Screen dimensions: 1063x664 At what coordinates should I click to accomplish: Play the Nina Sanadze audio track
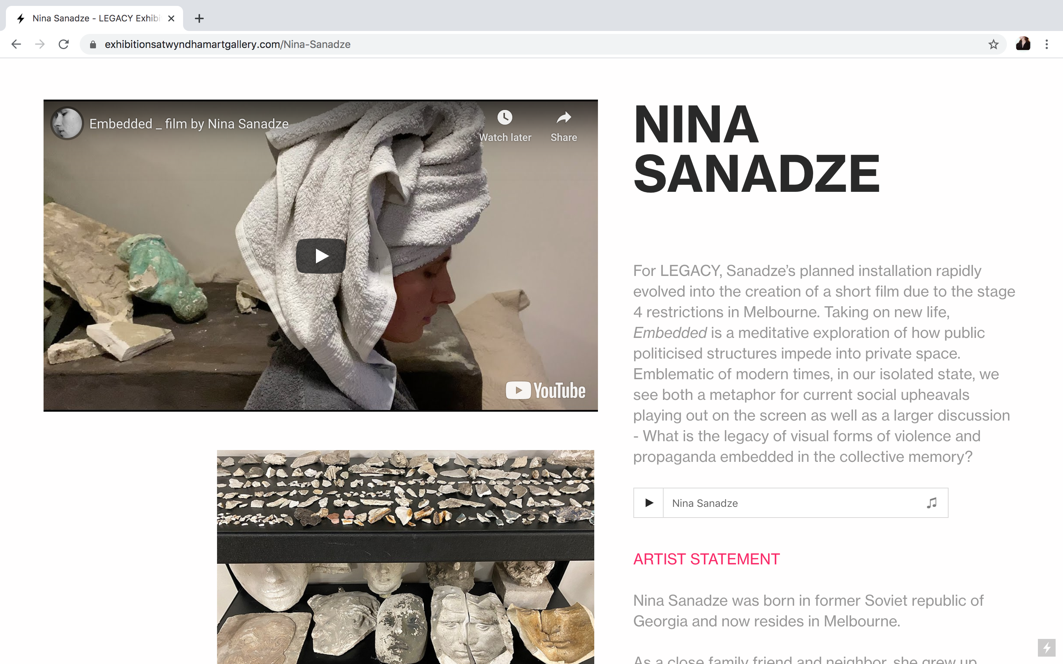(649, 503)
